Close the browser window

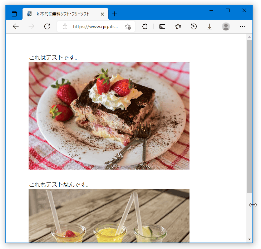point(244,10)
